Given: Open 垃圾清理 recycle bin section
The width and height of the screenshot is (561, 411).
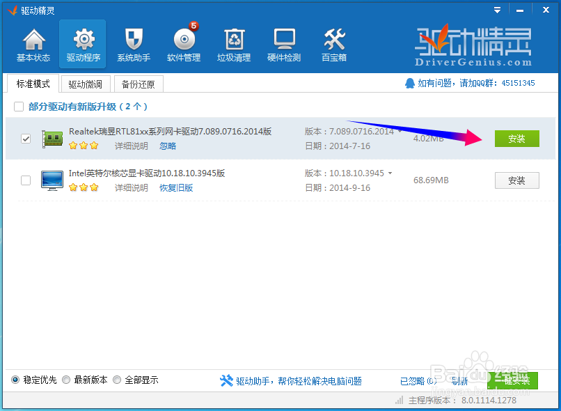Looking at the screenshot, I should coord(234,45).
